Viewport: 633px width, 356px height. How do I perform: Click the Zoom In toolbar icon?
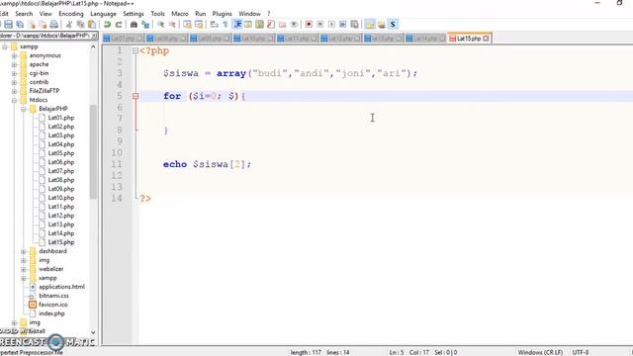160,24
